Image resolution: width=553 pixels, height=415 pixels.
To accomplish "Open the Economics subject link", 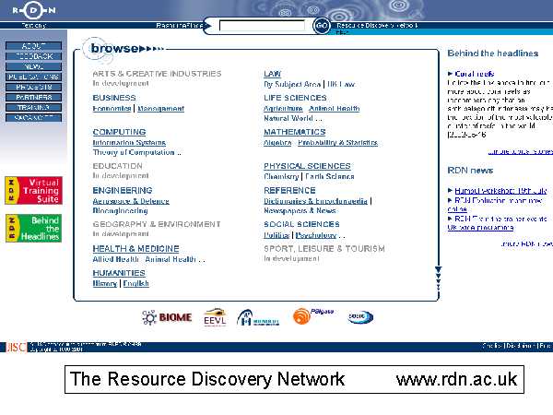I will 112,108.
